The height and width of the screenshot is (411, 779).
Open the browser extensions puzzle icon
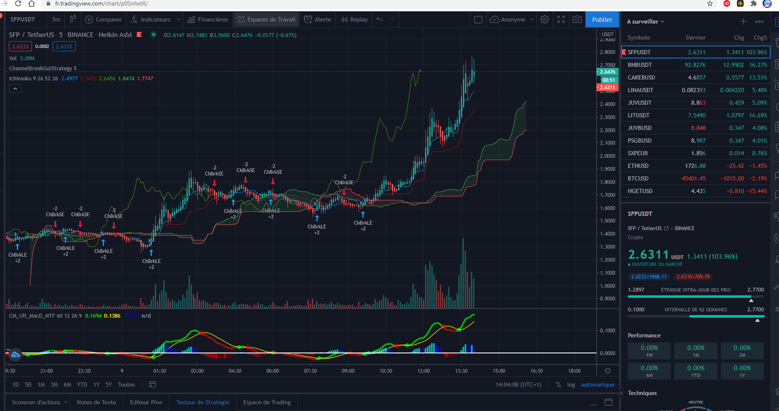(754, 4)
